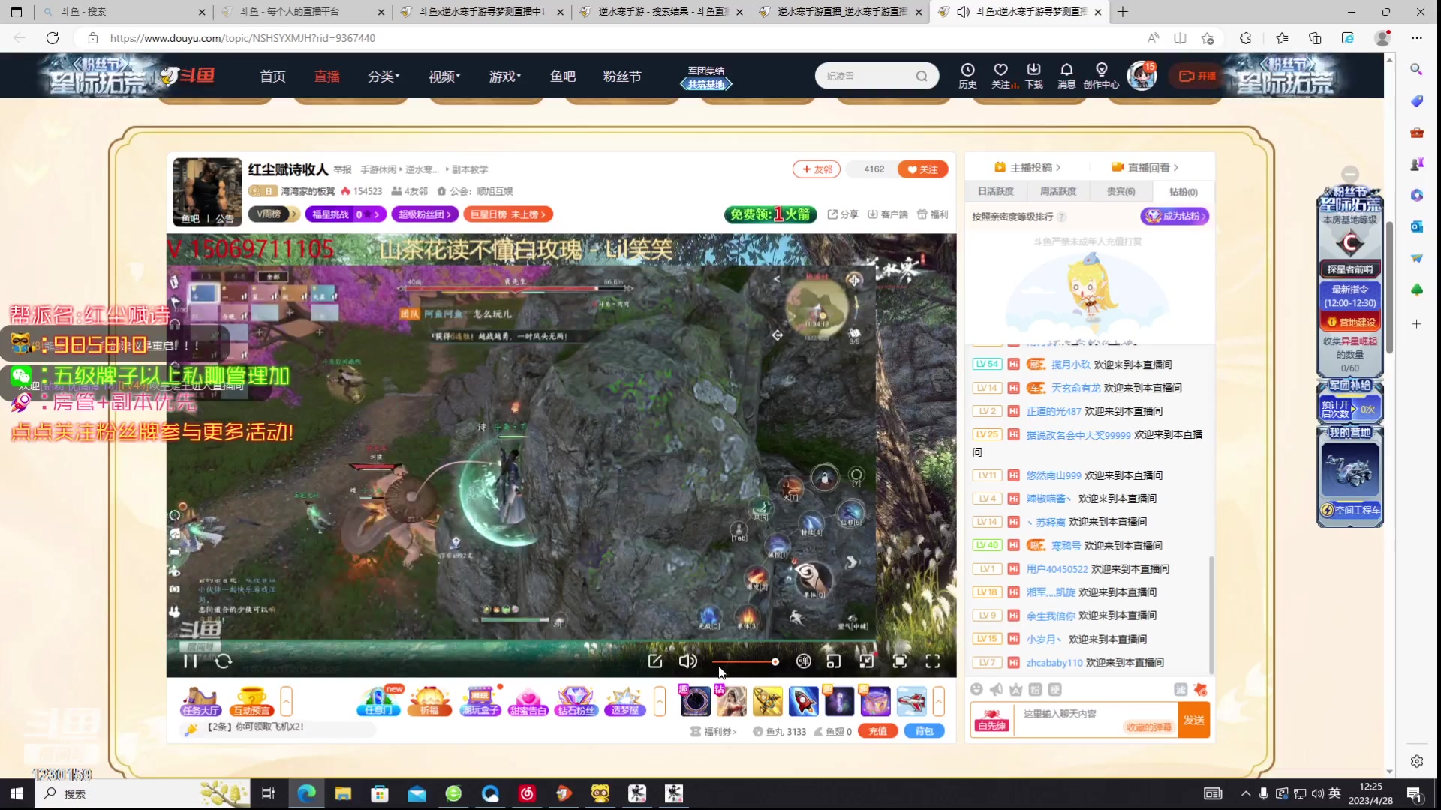Screen dimensions: 1441x810
Task: Enable web page fullscreen mode
Action: (899, 661)
